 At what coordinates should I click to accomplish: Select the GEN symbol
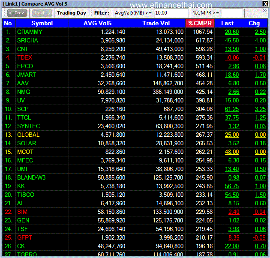23,220
